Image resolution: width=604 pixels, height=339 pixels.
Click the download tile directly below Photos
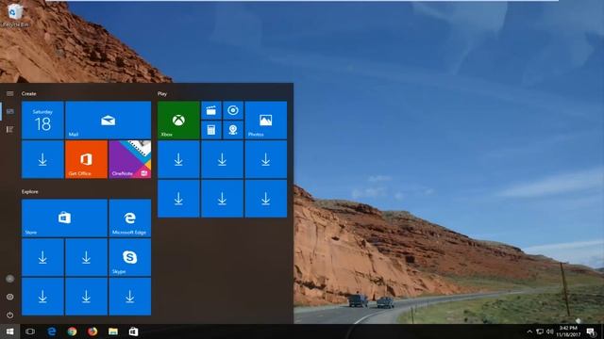coord(266,159)
